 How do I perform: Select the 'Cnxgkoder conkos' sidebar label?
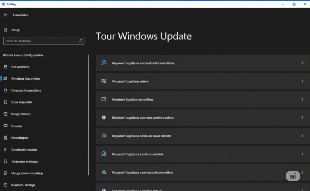24,150
